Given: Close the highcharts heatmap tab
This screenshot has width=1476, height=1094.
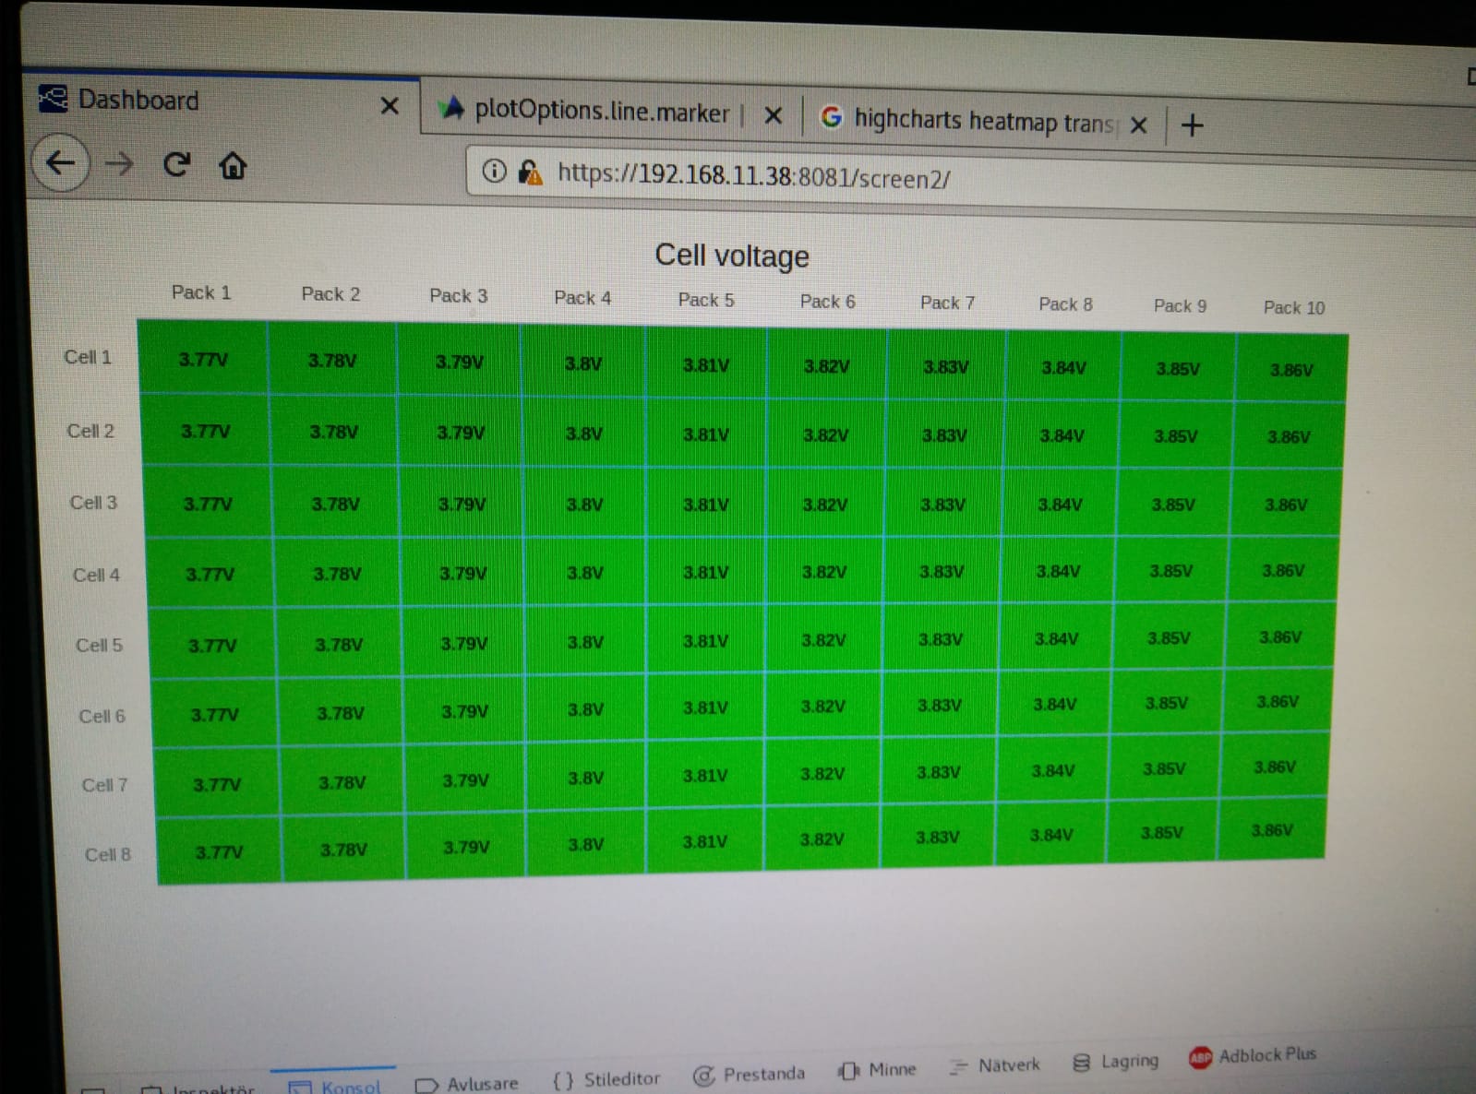Looking at the screenshot, I should (1139, 125).
